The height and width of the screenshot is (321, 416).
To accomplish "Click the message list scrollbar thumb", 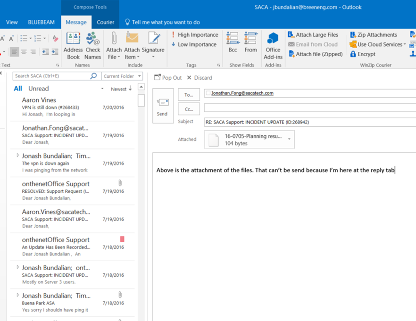I will [x=141, y=100].
